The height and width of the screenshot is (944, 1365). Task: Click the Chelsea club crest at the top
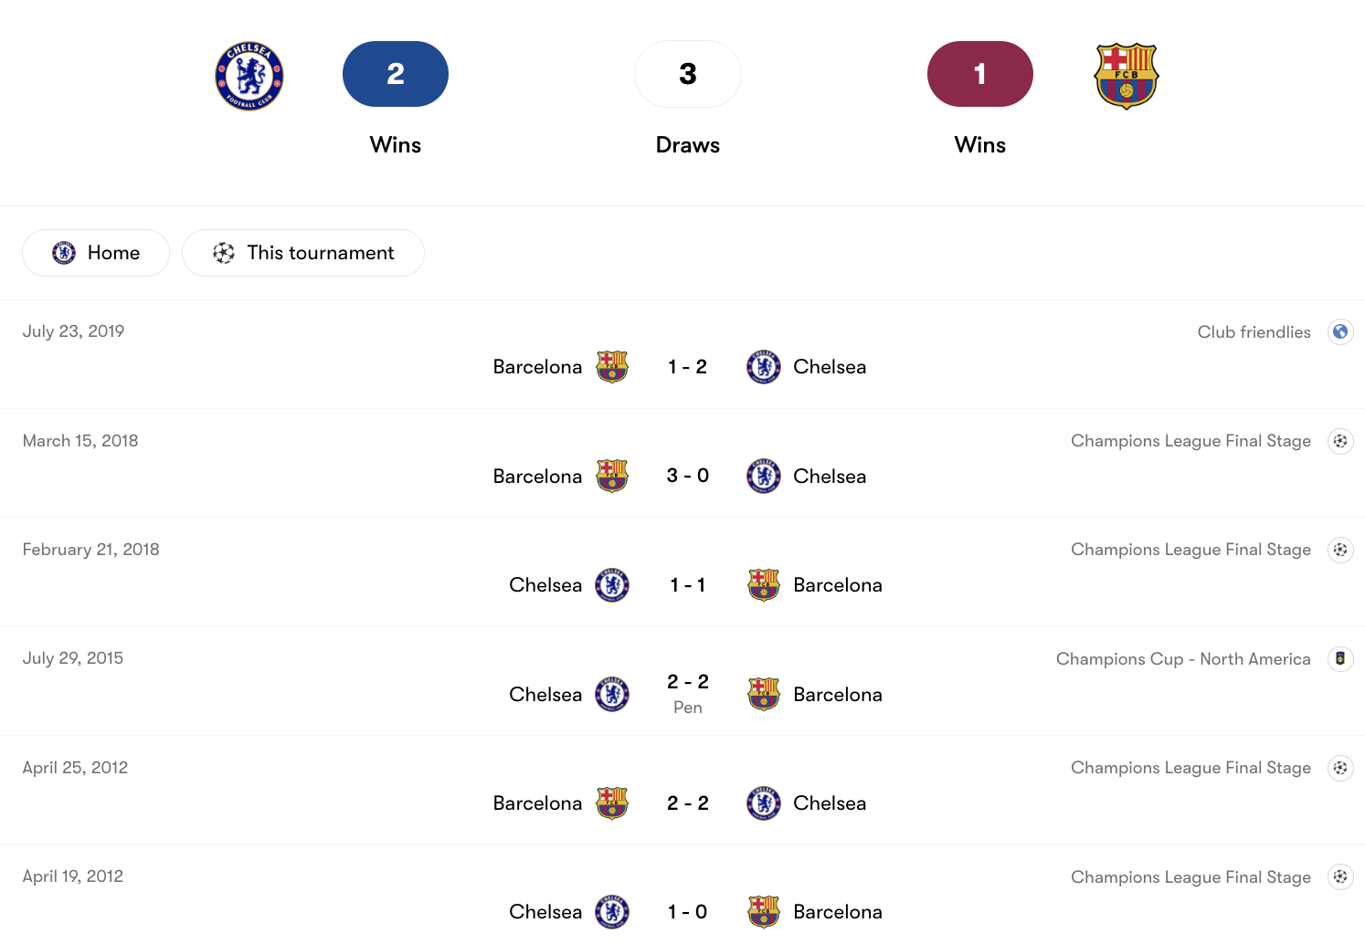249,76
